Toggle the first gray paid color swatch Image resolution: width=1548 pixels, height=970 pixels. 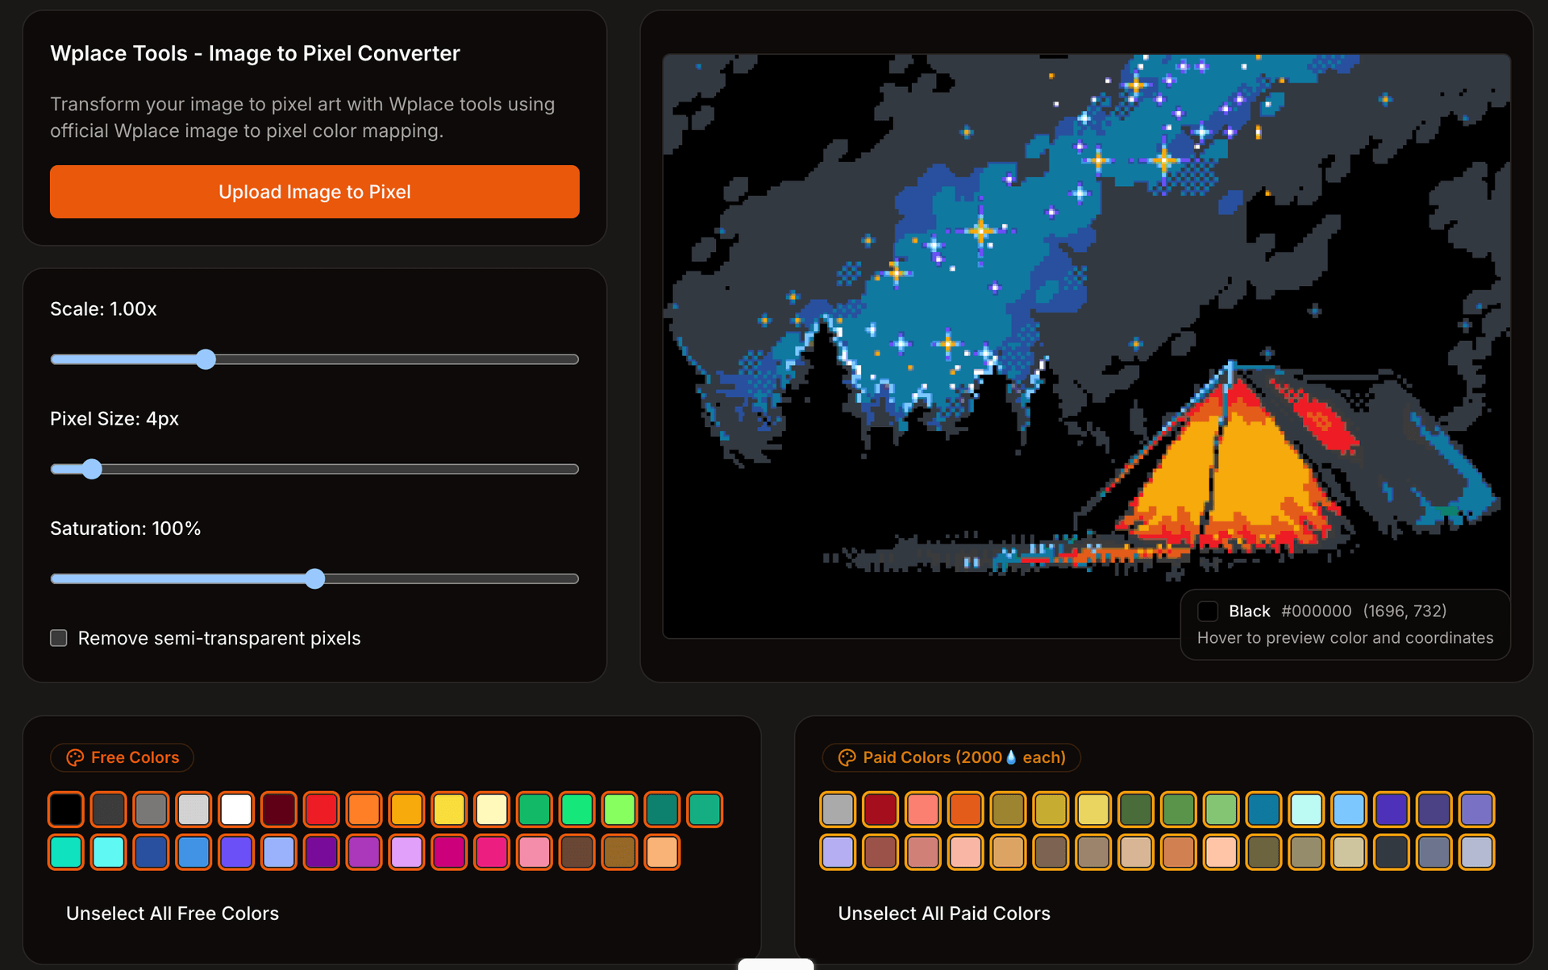pyautogui.click(x=838, y=809)
